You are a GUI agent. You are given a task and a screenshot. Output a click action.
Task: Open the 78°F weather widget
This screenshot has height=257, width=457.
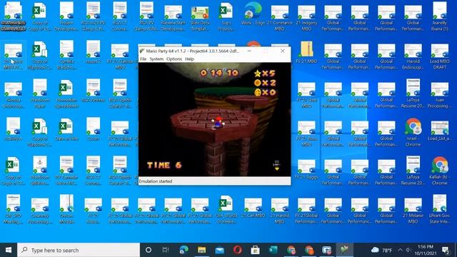[x=381, y=250]
